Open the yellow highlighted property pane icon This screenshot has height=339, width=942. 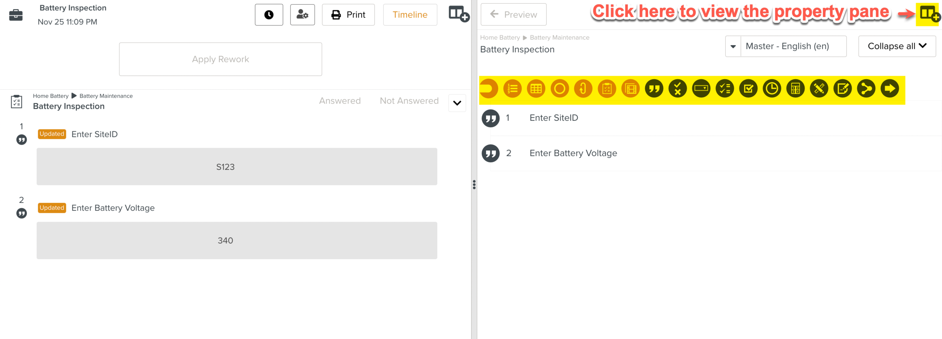[x=928, y=14]
